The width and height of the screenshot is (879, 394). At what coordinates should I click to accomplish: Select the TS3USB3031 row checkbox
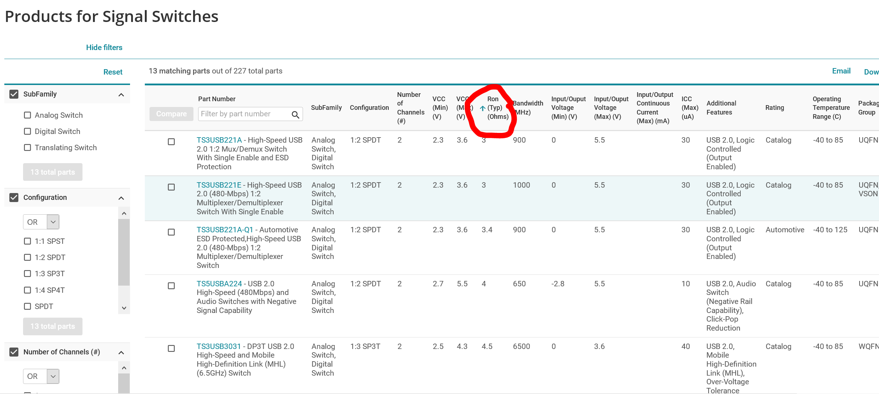pyautogui.click(x=171, y=348)
